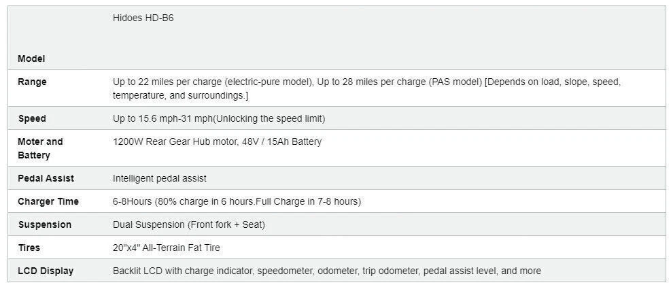671x287 pixels.
Task: Click the Moter and Battery label
Action: 40,148
